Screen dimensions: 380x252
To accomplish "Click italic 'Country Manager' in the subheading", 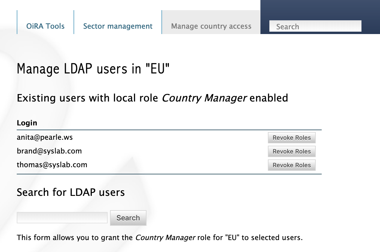I will (x=204, y=98).
